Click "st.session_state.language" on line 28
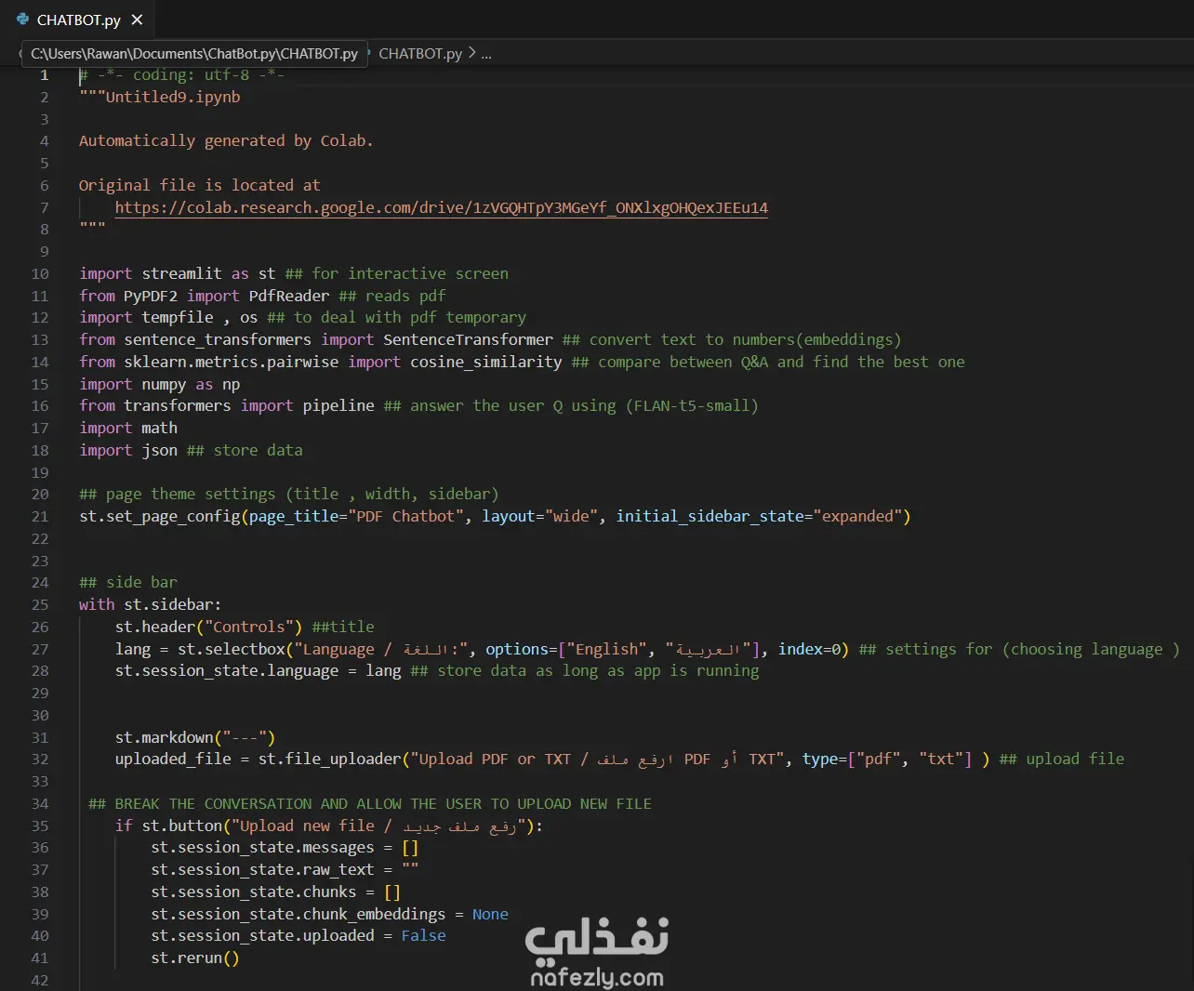 227,671
